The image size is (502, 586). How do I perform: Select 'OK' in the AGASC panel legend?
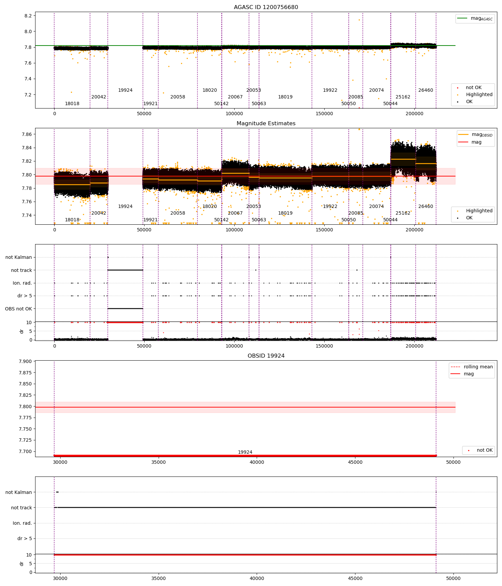(469, 102)
